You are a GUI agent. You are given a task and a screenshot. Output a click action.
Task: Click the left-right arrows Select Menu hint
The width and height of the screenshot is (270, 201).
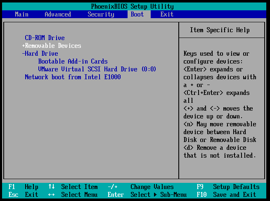(x=73, y=195)
